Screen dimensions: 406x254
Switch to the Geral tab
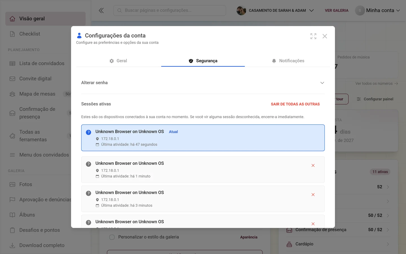(x=118, y=61)
